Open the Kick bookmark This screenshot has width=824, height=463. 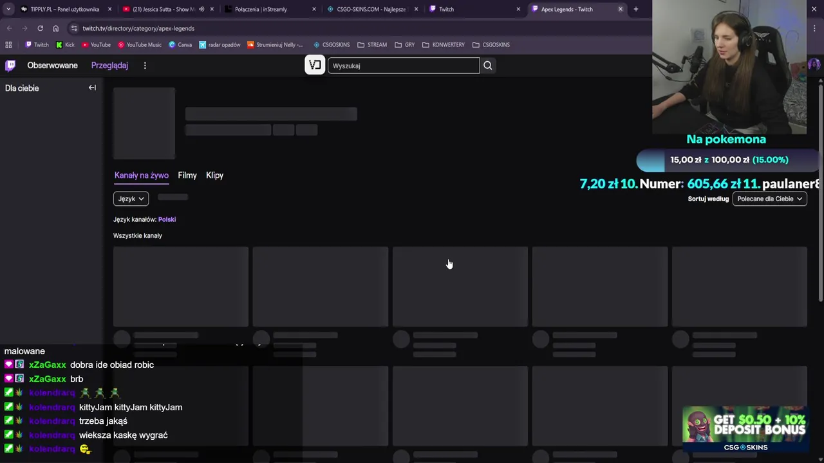(x=65, y=45)
